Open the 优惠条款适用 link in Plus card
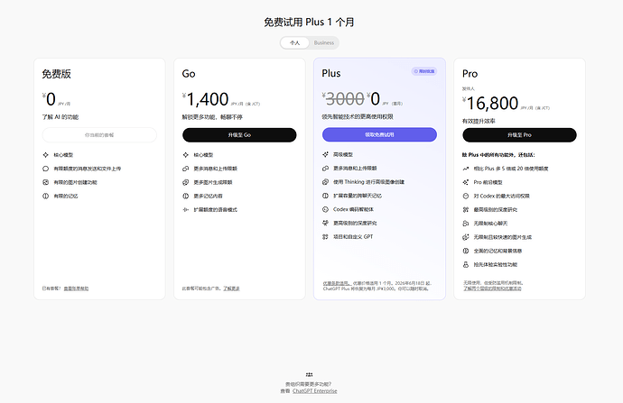Image resolution: width=623 pixels, height=403 pixels. click(337, 283)
